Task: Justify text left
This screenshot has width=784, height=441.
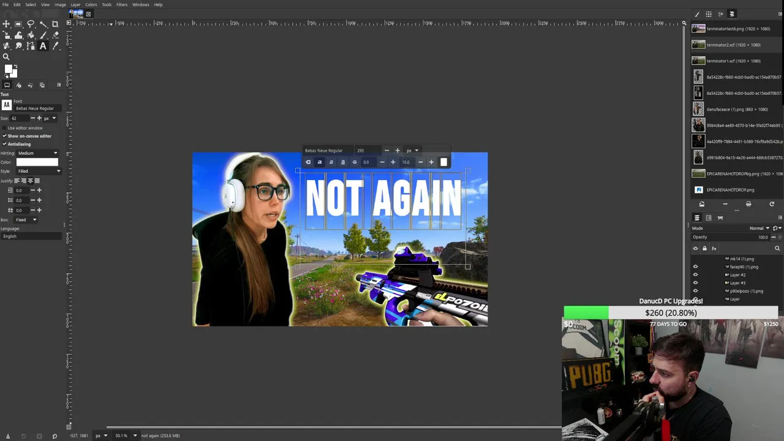Action: [17, 181]
